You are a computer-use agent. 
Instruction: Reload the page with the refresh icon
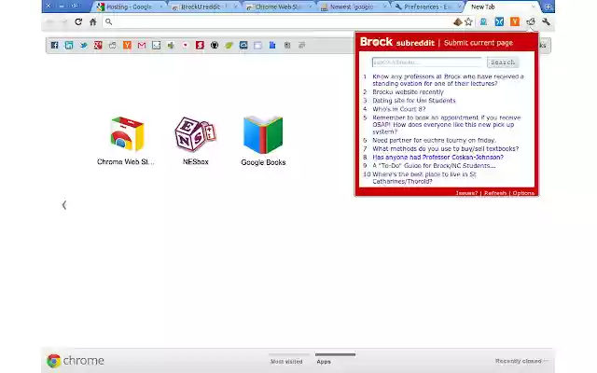78,21
